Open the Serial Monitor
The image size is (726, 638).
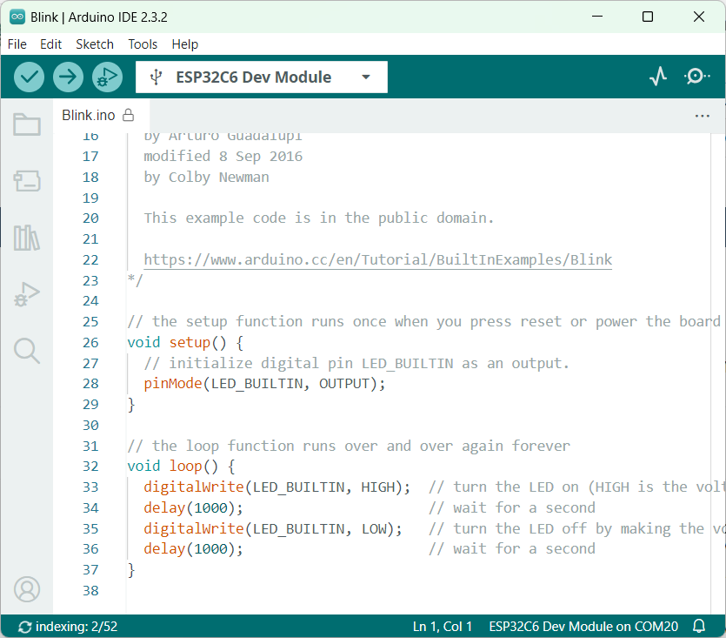(696, 76)
